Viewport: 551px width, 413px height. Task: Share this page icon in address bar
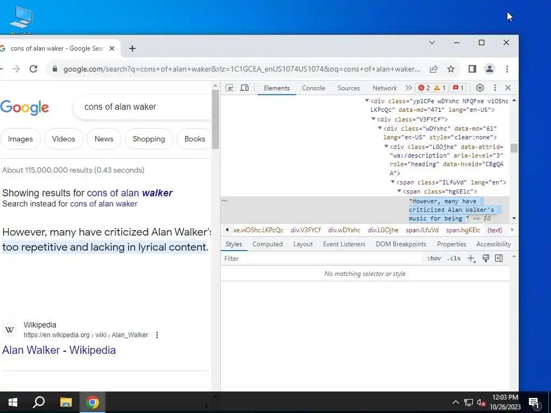(434, 69)
